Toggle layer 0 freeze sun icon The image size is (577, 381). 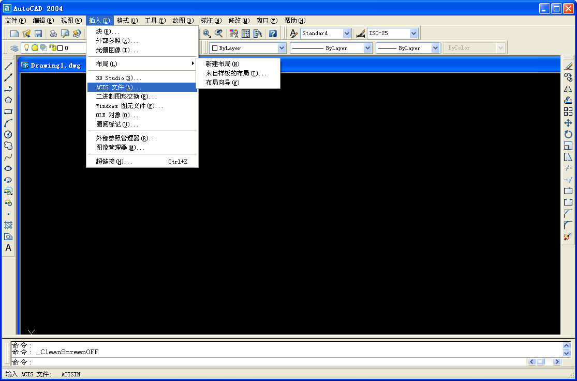[35, 47]
